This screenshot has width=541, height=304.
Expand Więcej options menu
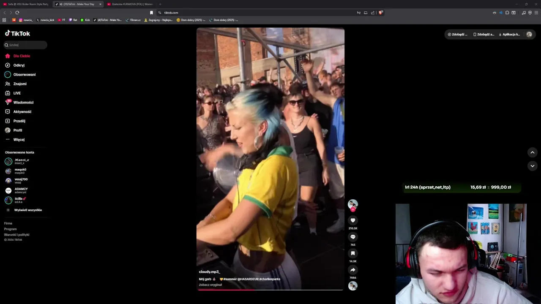[x=15, y=139]
